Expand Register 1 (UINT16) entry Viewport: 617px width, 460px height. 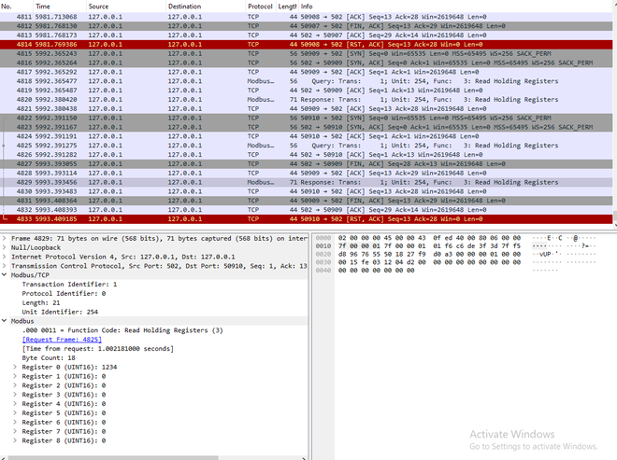click(x=15, y=376)
